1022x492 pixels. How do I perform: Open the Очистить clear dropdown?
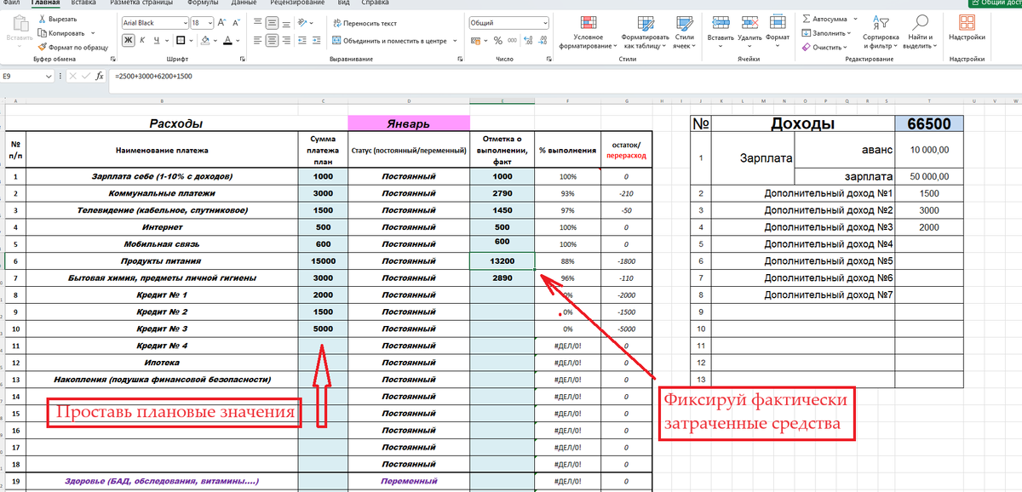pos(826,48)
